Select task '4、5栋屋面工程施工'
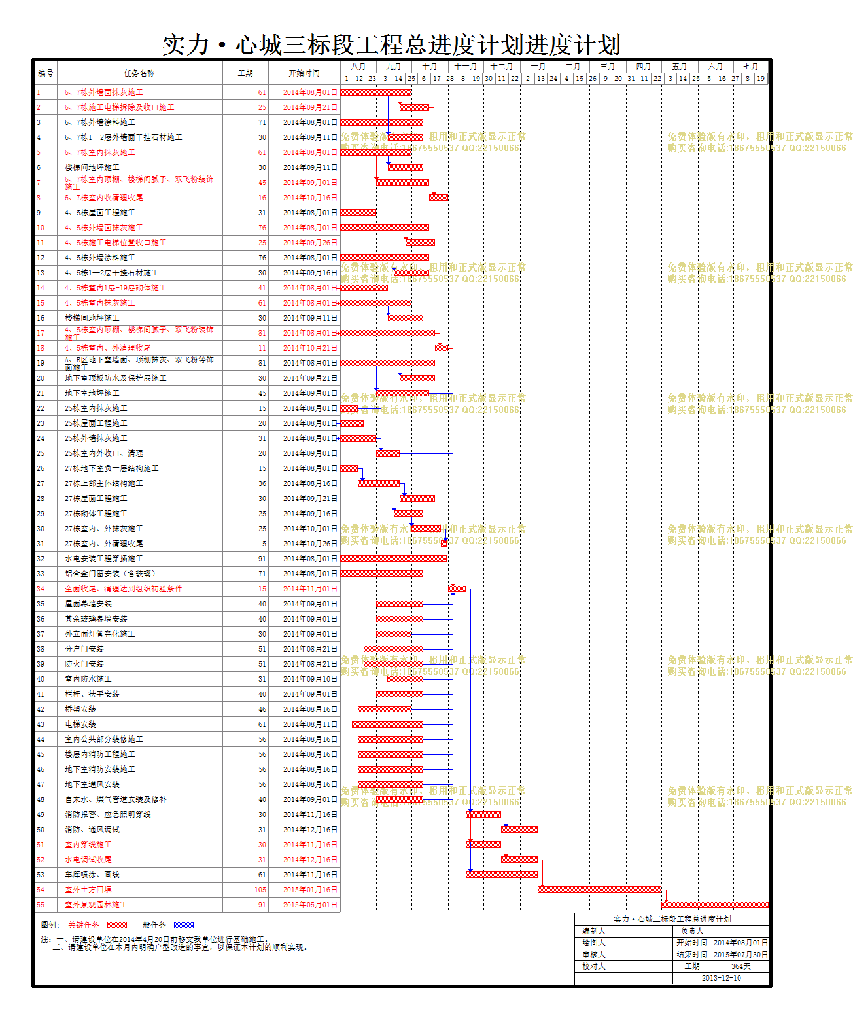 pos(99,213)
